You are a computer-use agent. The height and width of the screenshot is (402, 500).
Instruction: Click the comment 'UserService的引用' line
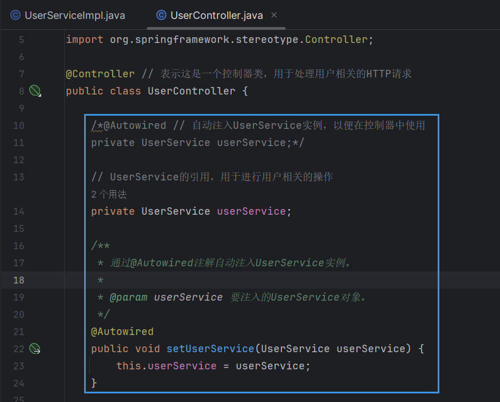[212, 177]
